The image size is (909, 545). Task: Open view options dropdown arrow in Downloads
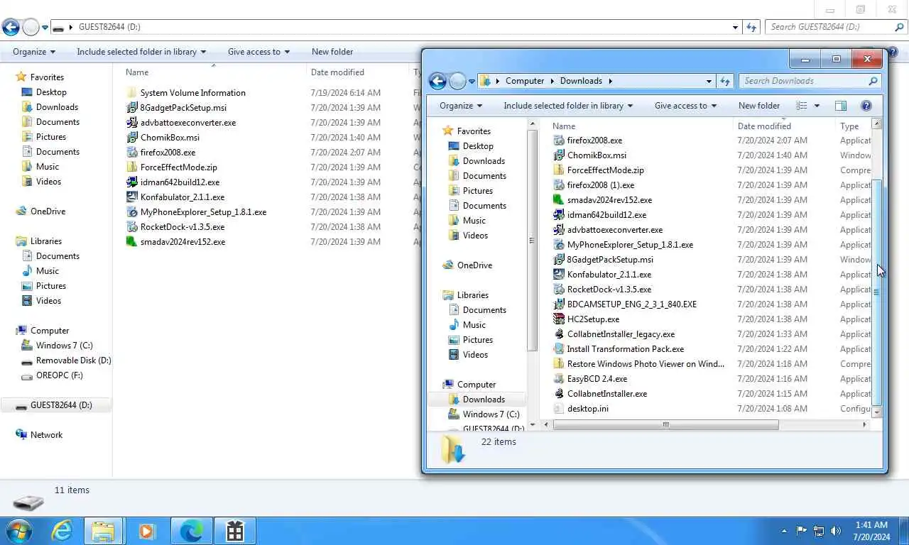click(x=817, y=106)
